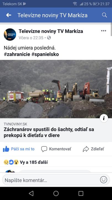Share the post with Zdieľať
The height and width of the screenshot is (200, 112).
click(93, 149)
